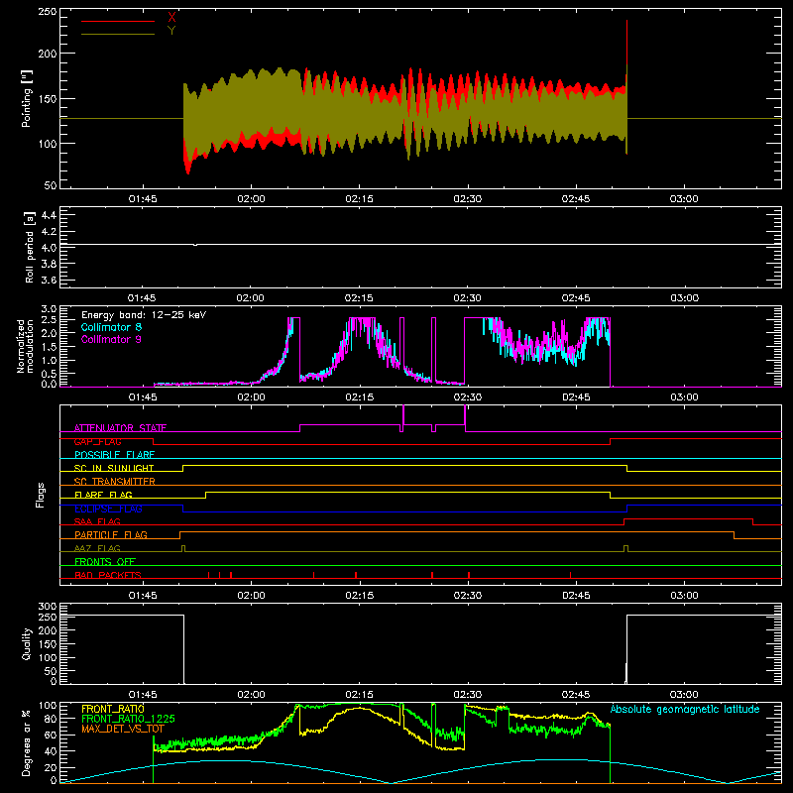This screenshot has height=793, width=793.
Task: Select the SC_TRANSMITTER flag label
Action: pos(114,482)
